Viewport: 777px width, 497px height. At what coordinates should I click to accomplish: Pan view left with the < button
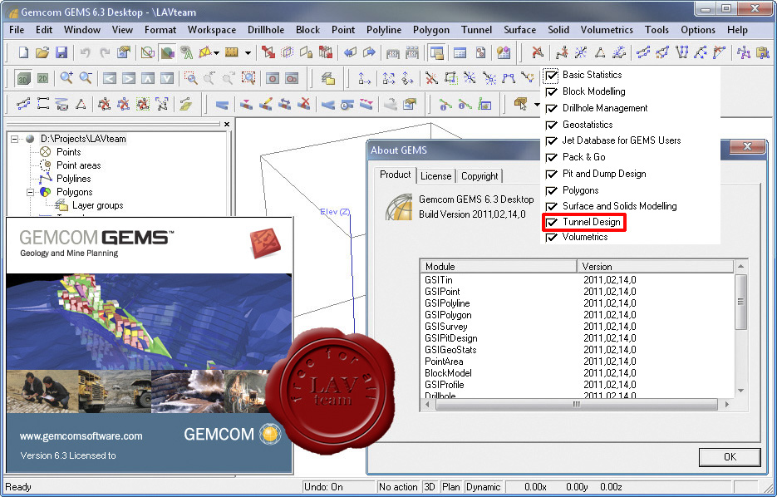coord(110,78)
